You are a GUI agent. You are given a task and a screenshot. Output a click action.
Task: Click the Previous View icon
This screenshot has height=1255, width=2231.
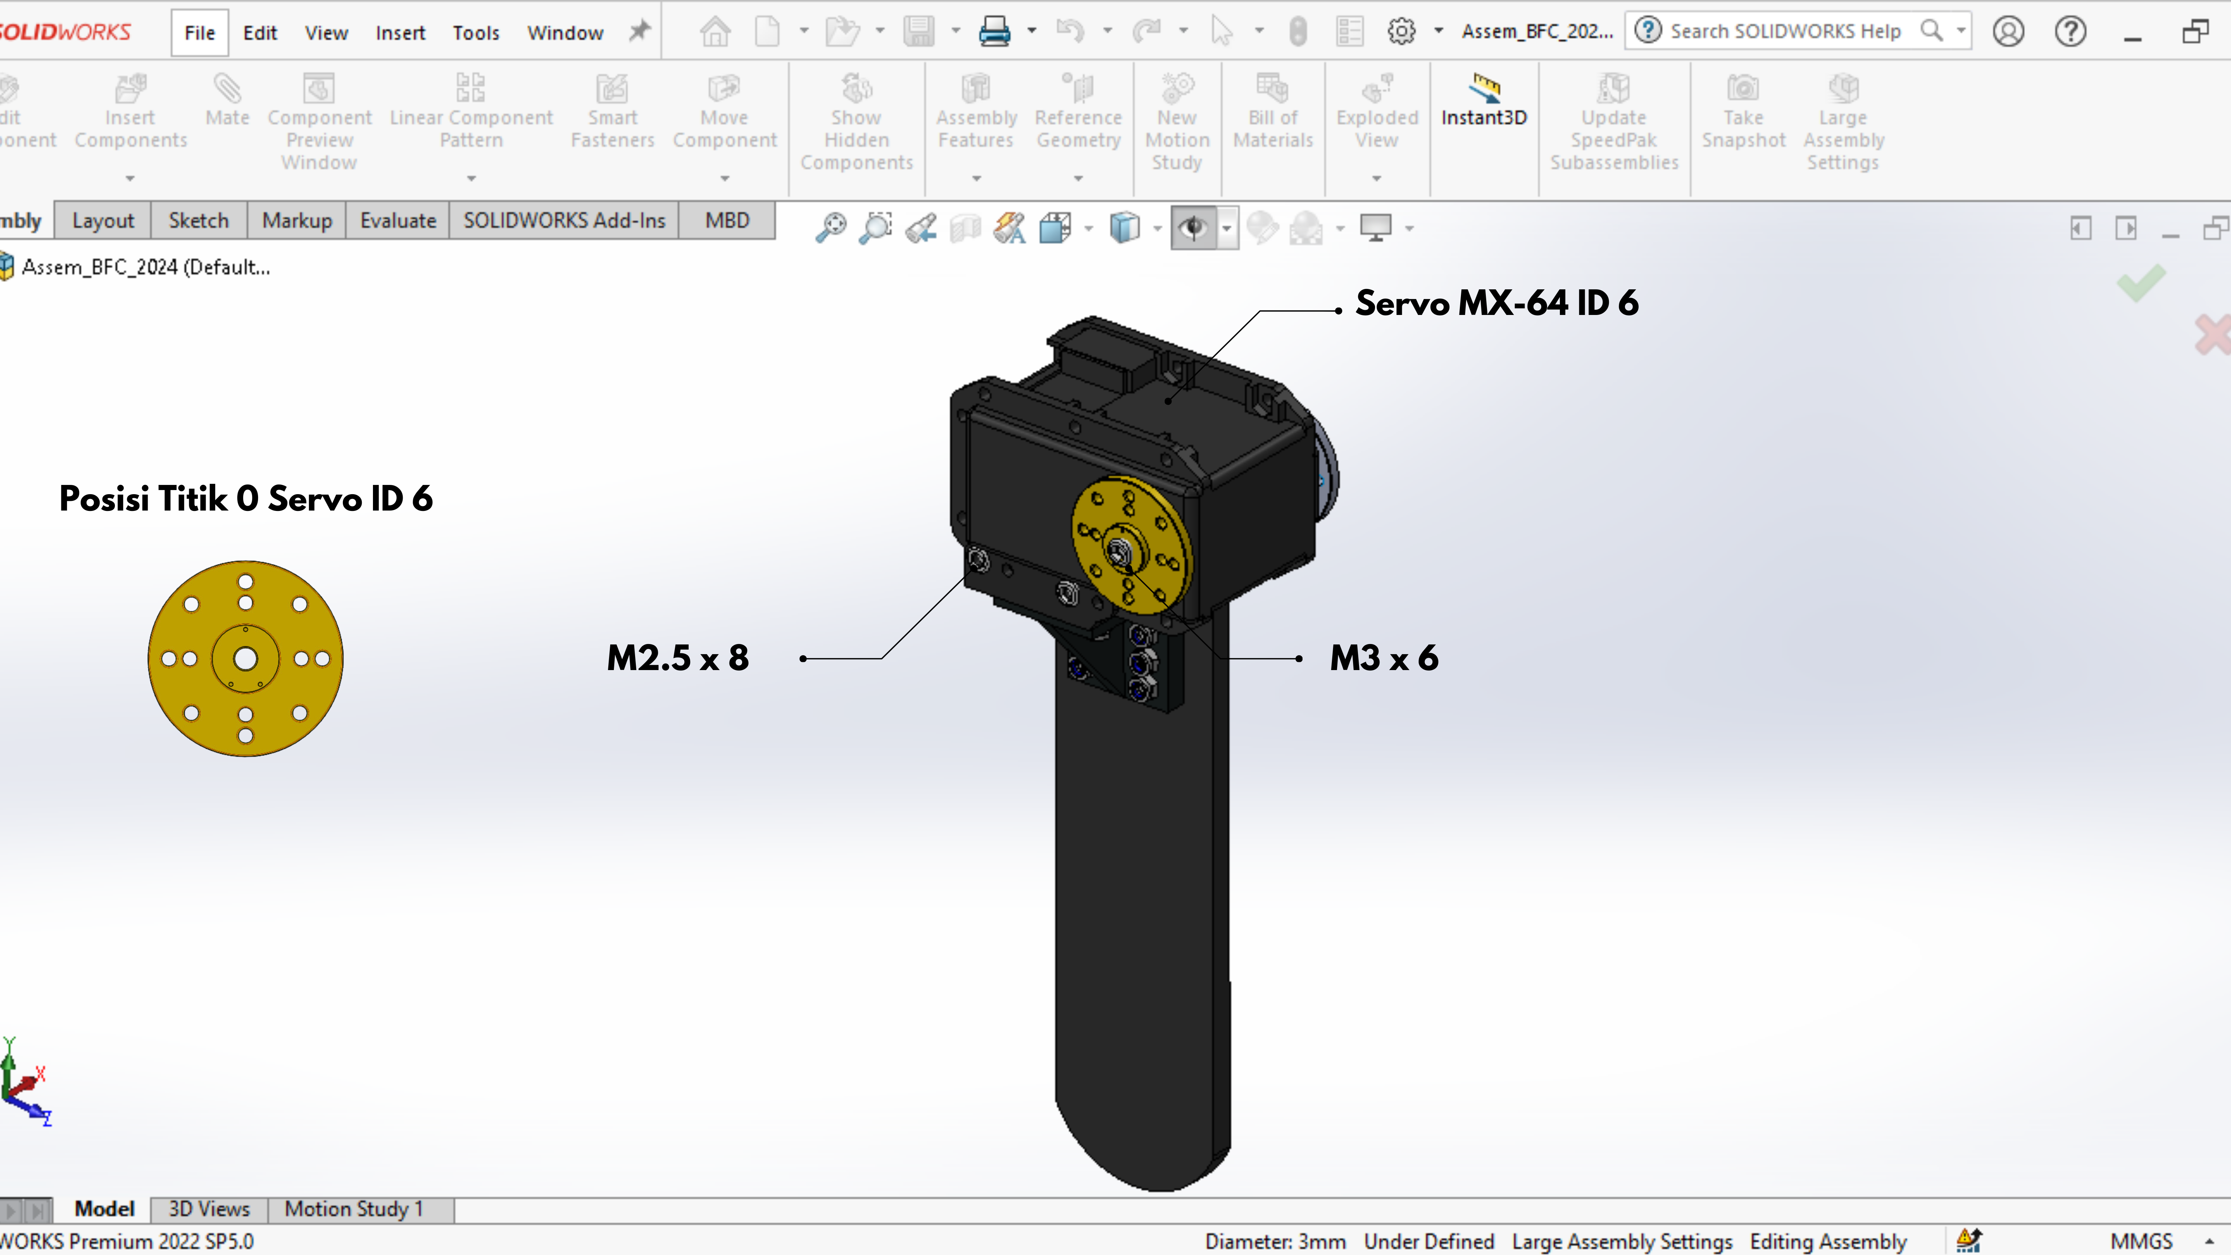coord(921,228)
